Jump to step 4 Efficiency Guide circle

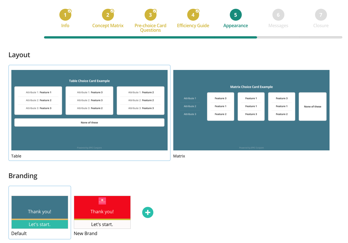pos(193,15)
